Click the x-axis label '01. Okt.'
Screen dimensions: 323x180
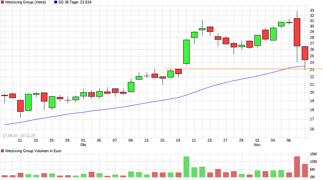pos(83,142)
